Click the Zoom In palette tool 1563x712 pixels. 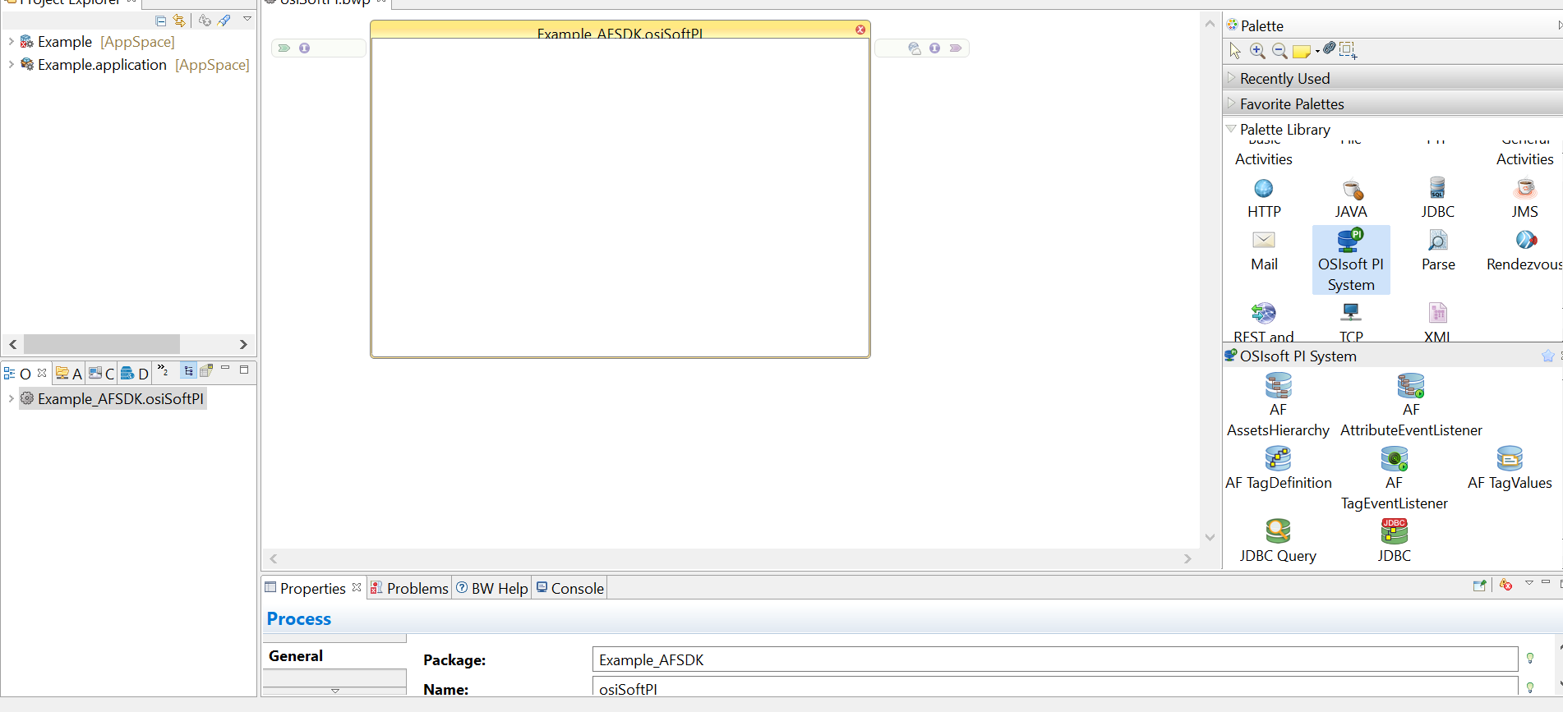pos(1257,51)
